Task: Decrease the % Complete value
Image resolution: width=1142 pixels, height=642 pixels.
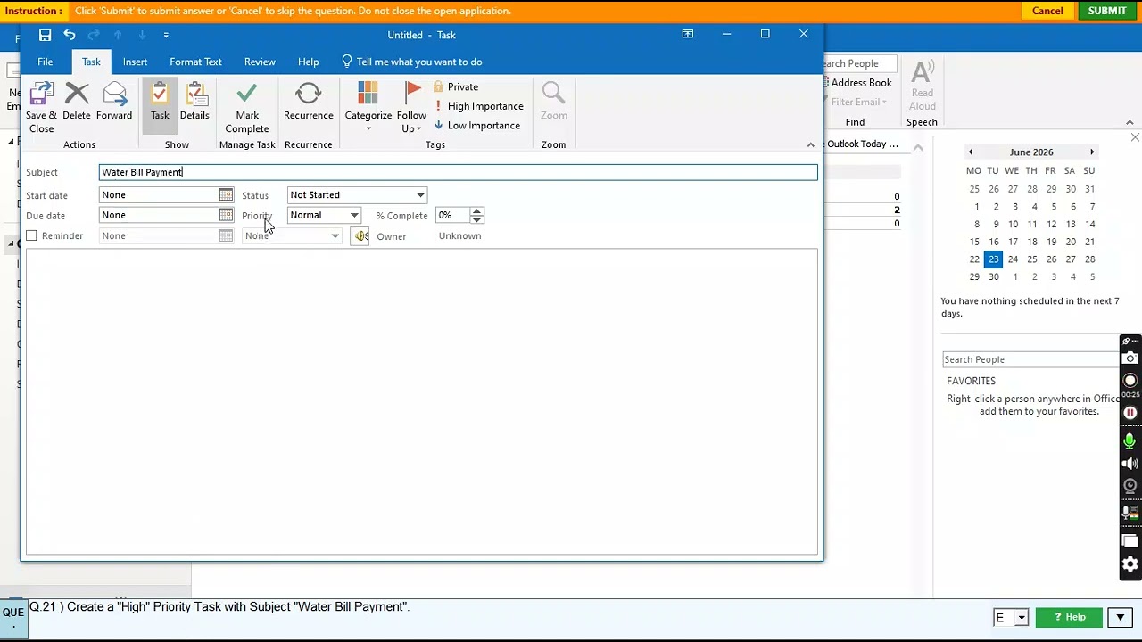Action: [x=476, y=219]
